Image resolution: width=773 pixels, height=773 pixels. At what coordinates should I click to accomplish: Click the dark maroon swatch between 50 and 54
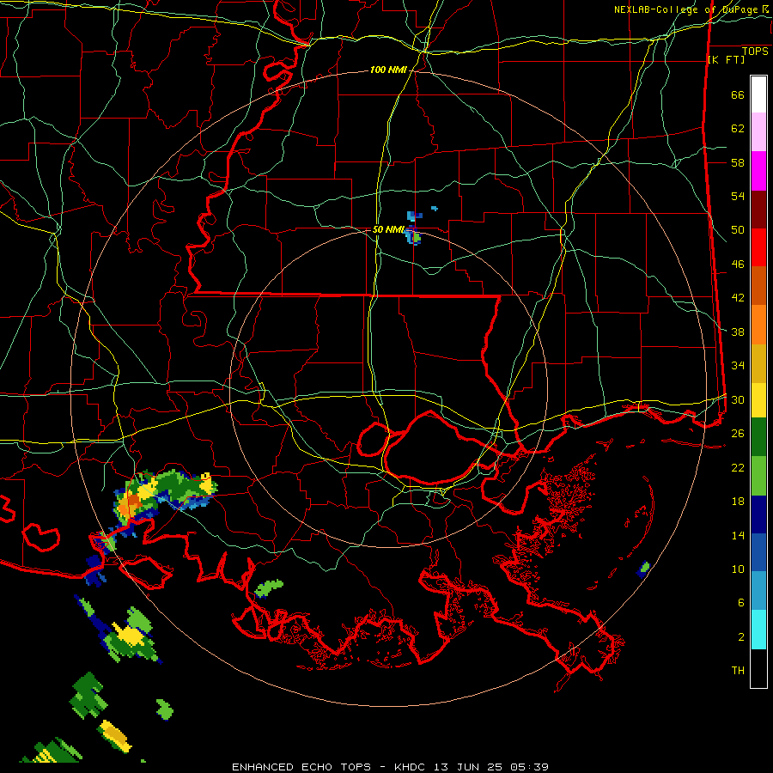coord(758,209)
